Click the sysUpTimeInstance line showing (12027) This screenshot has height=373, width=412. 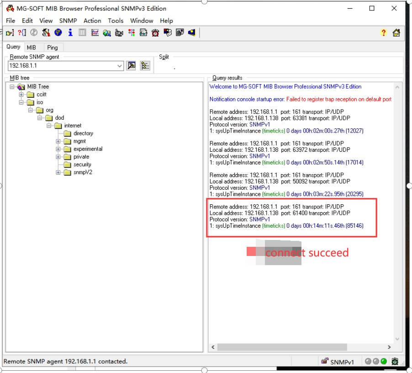coord(286,131)
